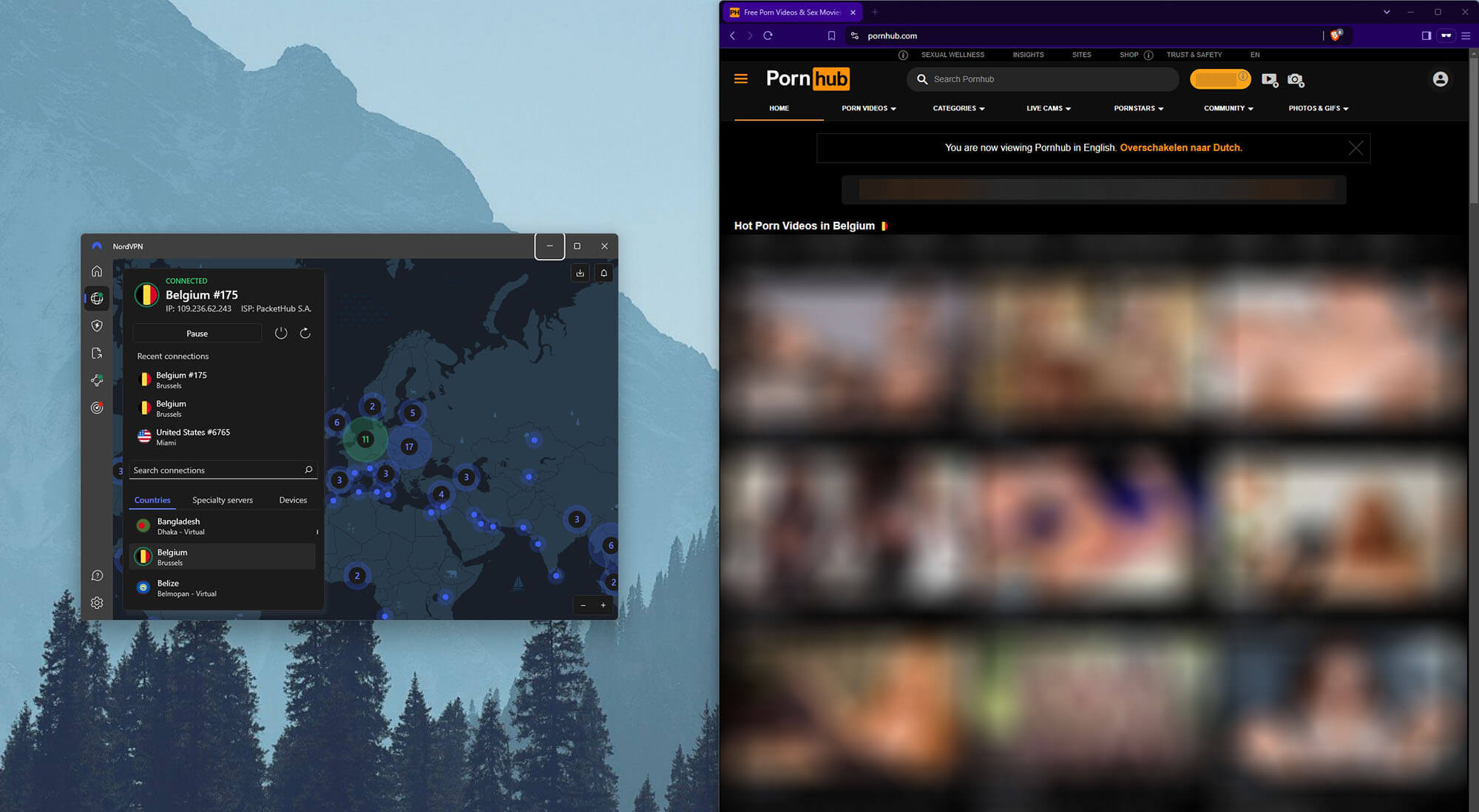Expand the Pornhub Categories dropdown
The image size is (1479, 812).
coord(956,108)
